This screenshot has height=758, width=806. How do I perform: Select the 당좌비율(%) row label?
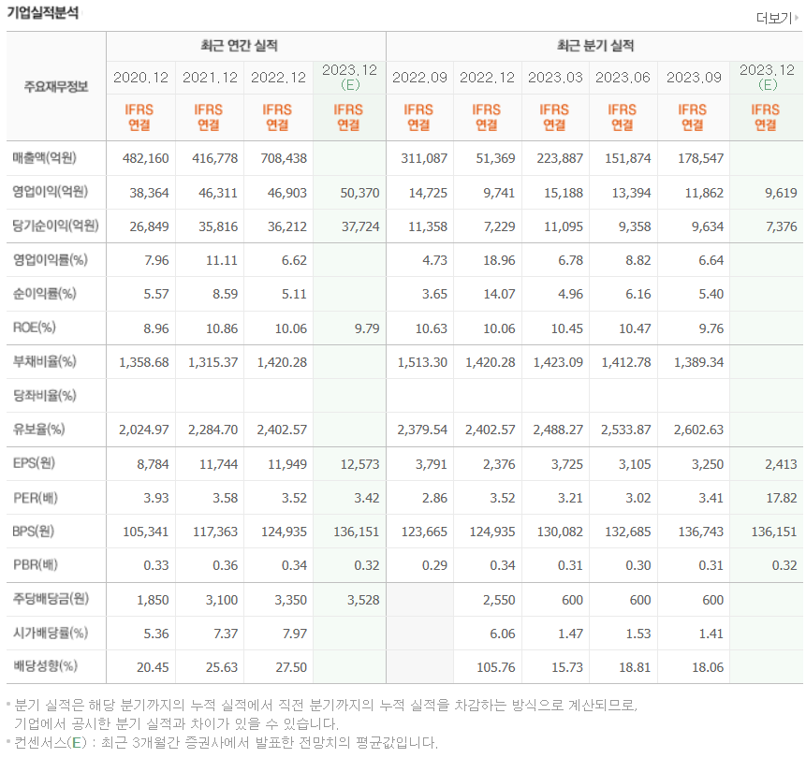(x=44, y=395)
